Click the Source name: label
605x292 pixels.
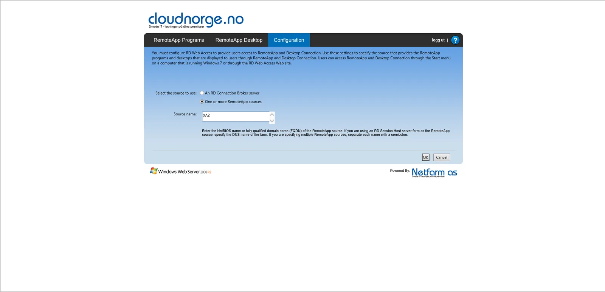pyautogui.click(x=185, y=114)
